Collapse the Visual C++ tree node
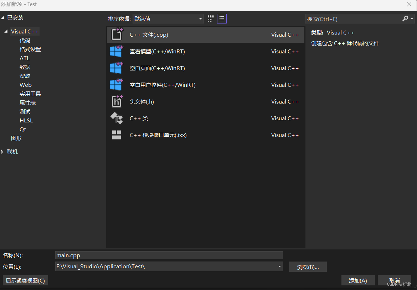The width and height of the screenshot is (417, 290). 6,31
